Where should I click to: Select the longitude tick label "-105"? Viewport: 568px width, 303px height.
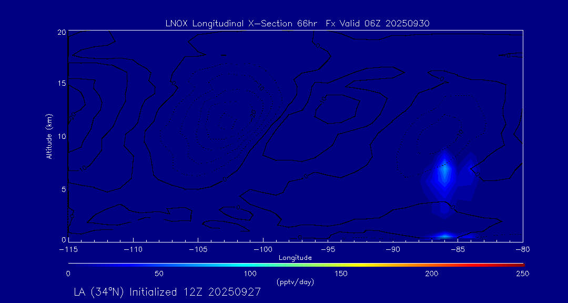198,250
